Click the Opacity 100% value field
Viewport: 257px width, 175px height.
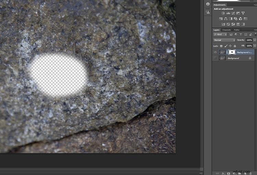(x=249, y=40)
